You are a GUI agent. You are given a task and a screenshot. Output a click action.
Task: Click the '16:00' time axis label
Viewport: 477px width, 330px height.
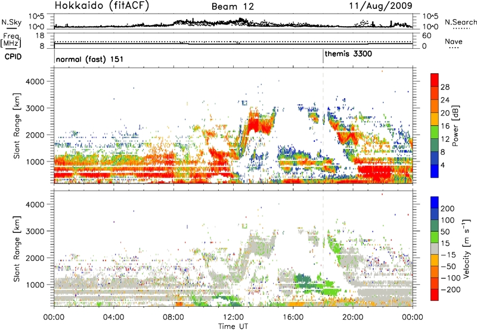(293, 317)
